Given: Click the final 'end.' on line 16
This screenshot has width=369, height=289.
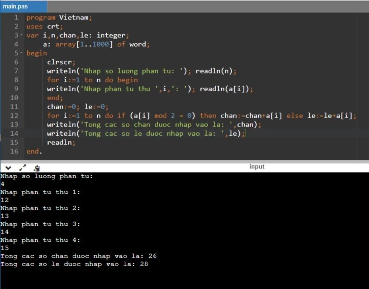Looking at the screenshot, I should click(x=34, y=152).
